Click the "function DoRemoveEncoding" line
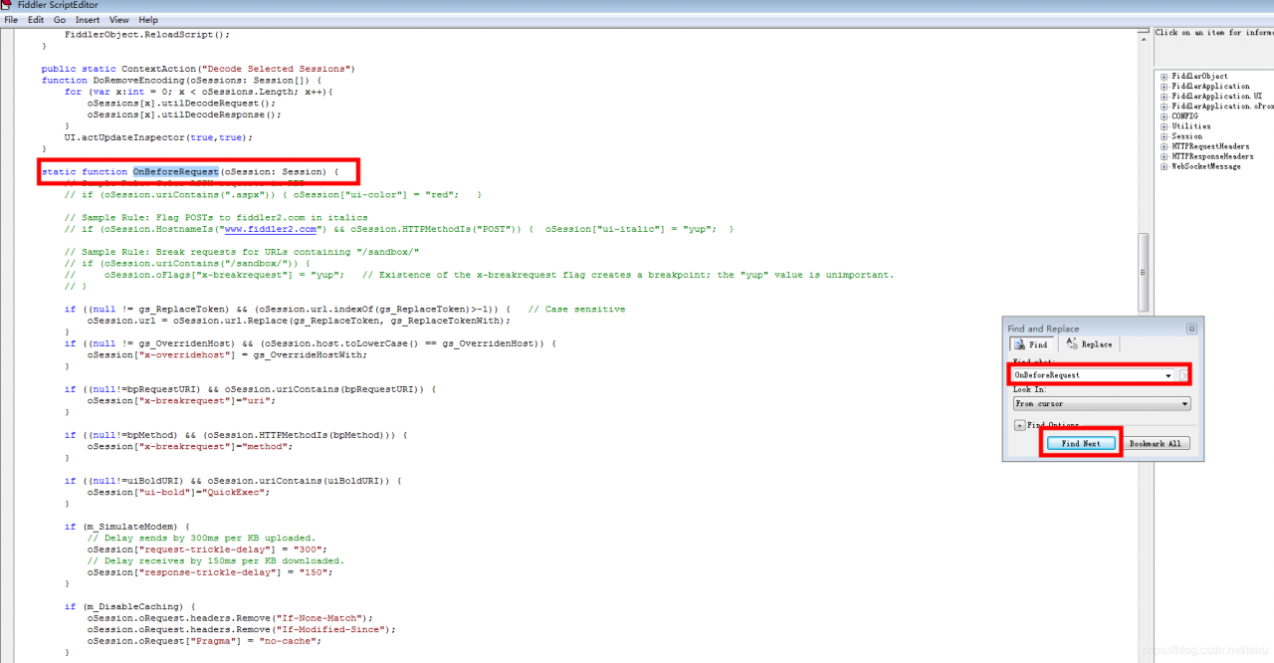This screenshot has width=1274, height=663. [182, 81]
